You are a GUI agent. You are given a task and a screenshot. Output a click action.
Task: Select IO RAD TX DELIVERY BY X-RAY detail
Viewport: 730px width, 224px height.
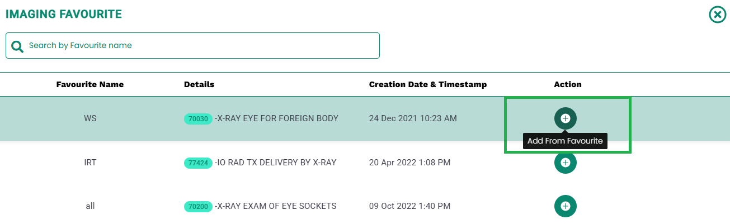coord(276,163)
